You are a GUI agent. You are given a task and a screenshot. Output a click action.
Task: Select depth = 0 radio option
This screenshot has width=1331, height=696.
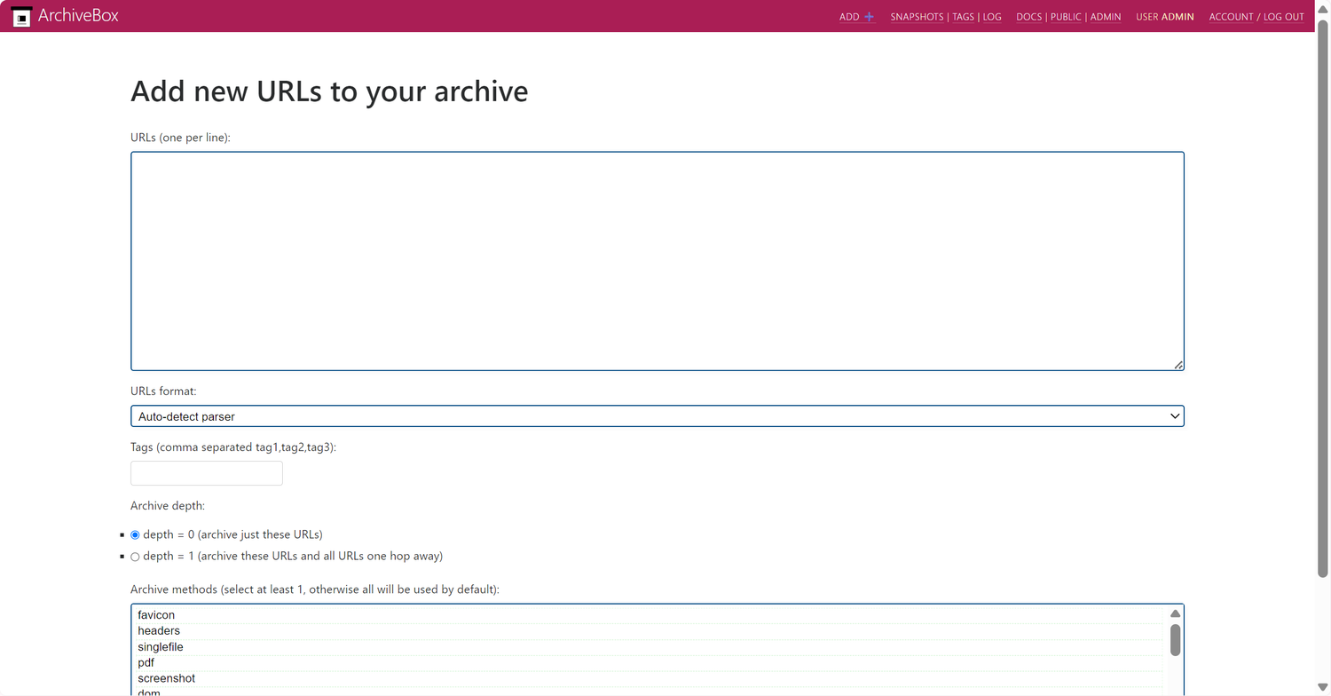[x=135, y=535]
